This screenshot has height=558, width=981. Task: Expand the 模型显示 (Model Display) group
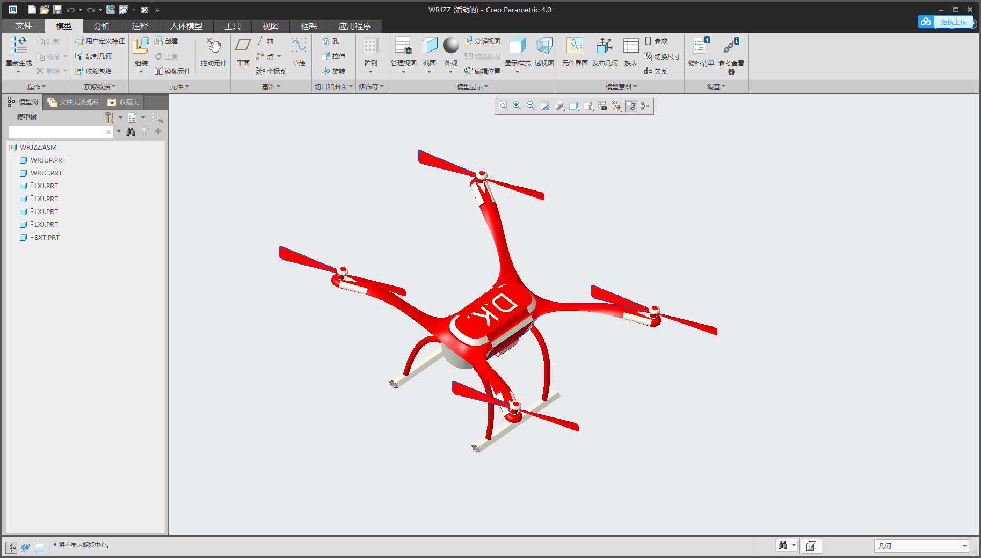coord(473,86)
